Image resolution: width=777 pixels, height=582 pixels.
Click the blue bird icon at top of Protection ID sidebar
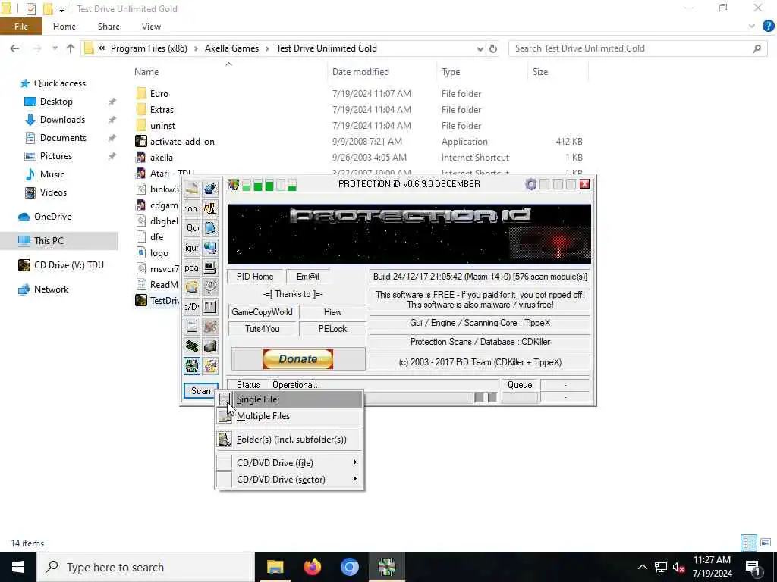point(210,189)
